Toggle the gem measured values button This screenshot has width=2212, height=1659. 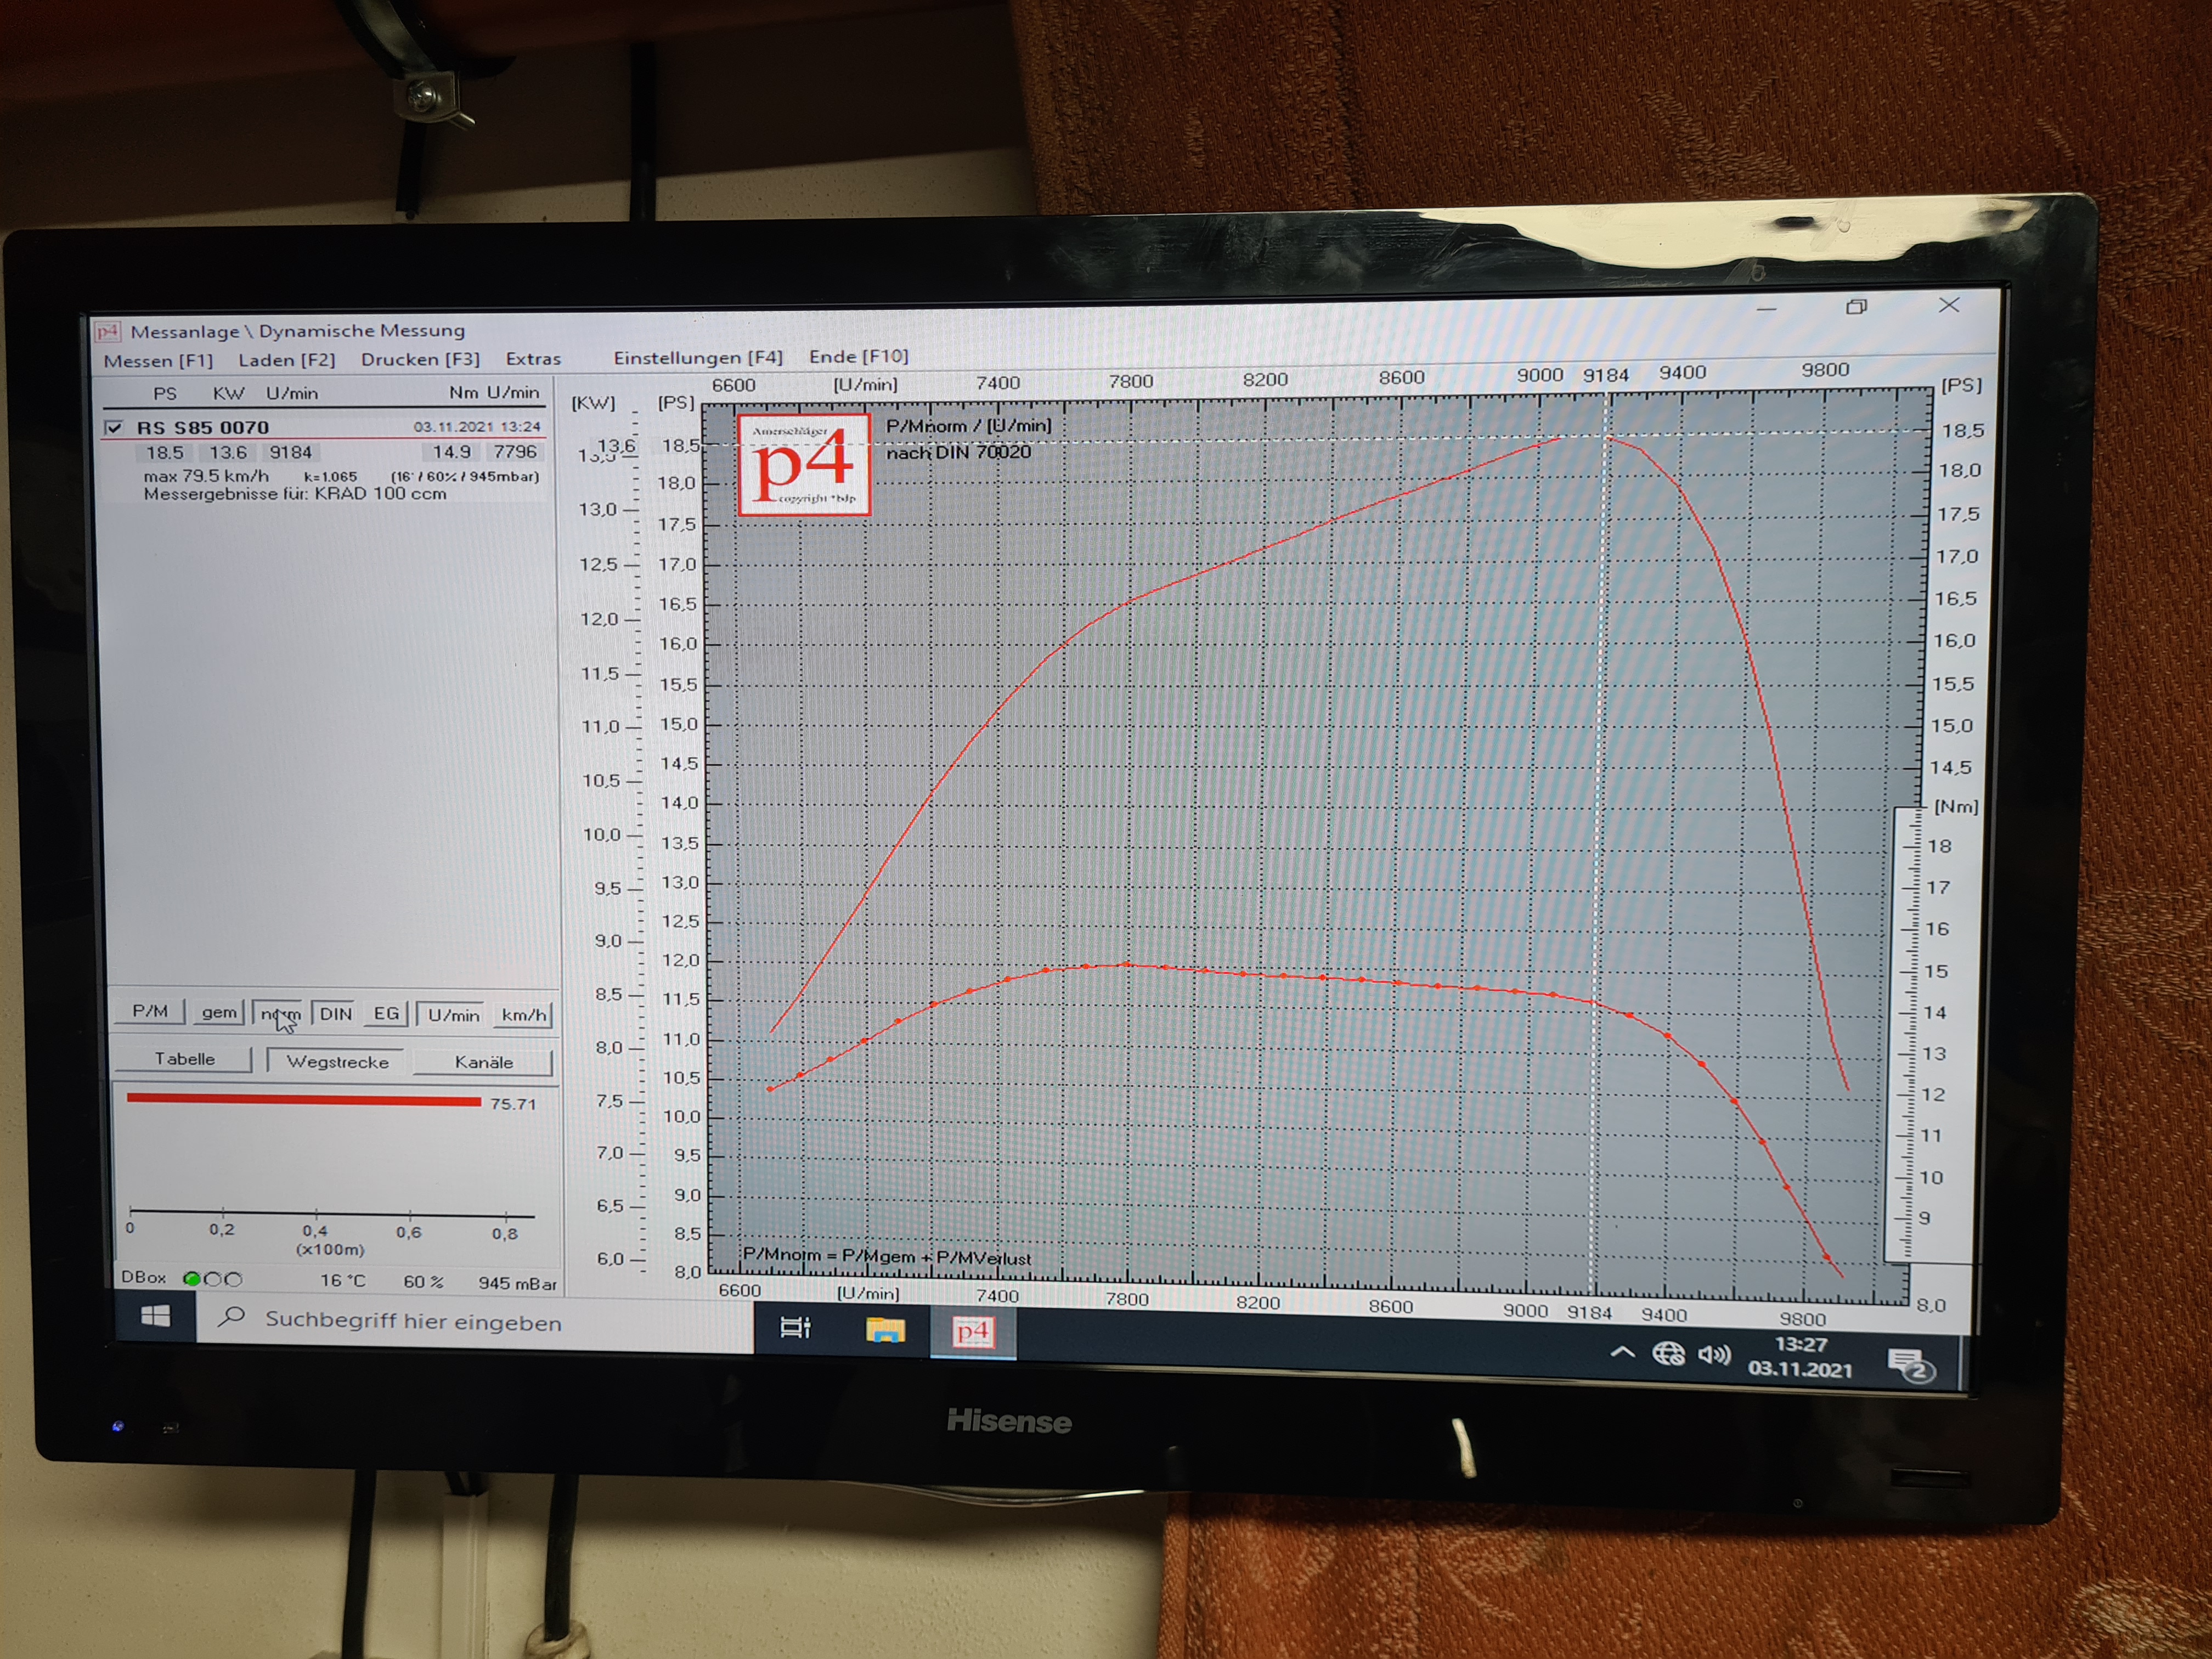click(219, 1012)
